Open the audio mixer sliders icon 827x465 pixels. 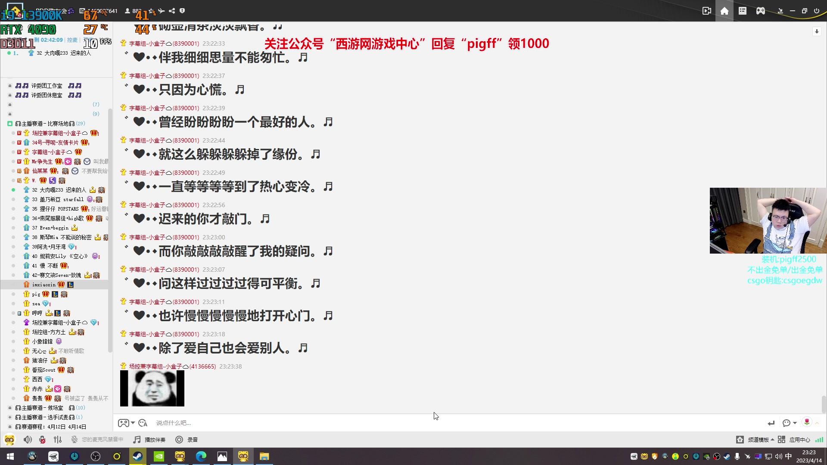point(58,440)
